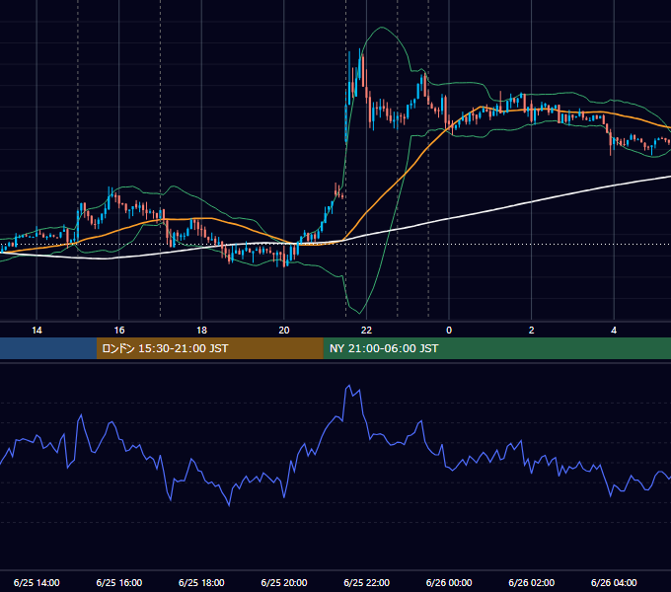Click hour label 16 on price chart axis
Viewport: 671px width, 592px height.
point(119,331)
